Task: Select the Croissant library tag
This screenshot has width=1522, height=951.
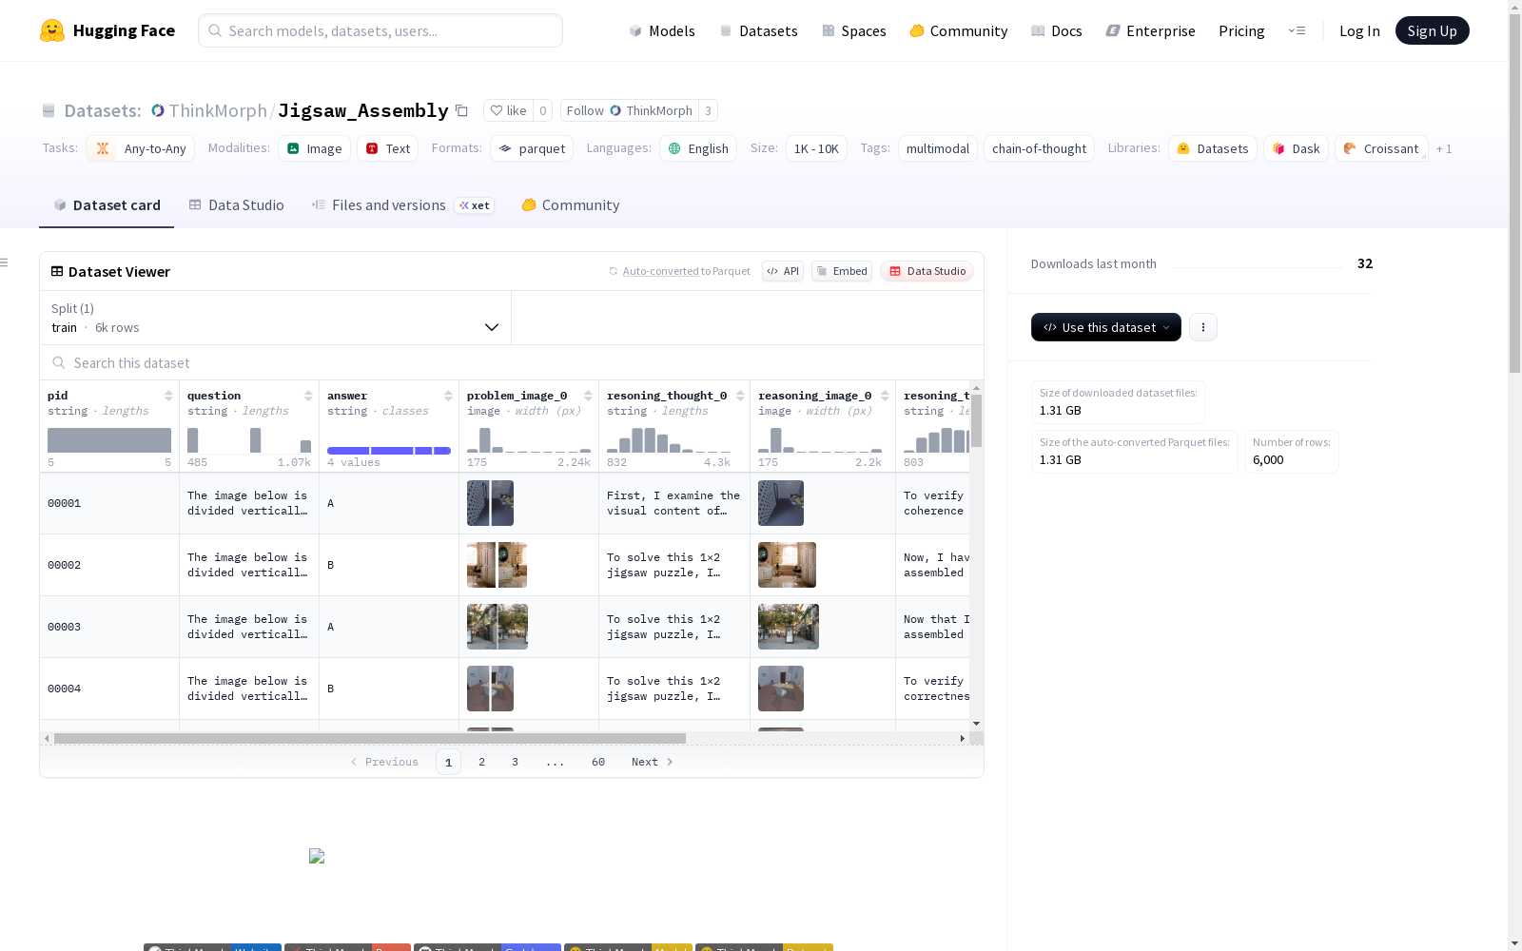Action: (x=1381, y=148)
